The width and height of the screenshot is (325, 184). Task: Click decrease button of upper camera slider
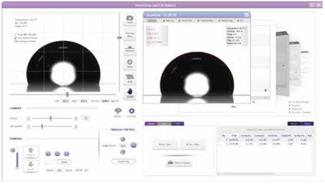coord(29,118)
